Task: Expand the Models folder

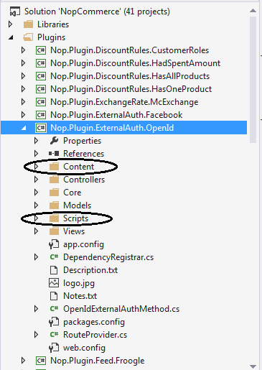Action: coord(36,205)
